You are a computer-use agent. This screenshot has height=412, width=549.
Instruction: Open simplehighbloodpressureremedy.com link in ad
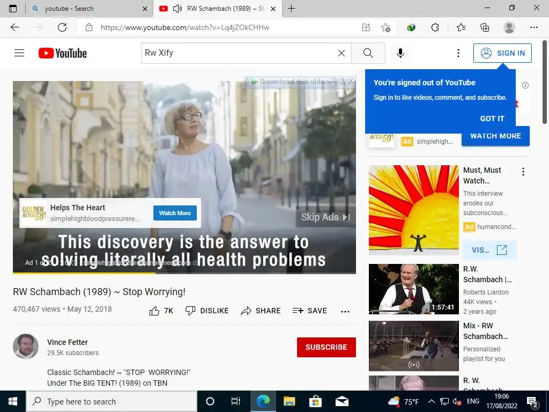pos(140,263)
